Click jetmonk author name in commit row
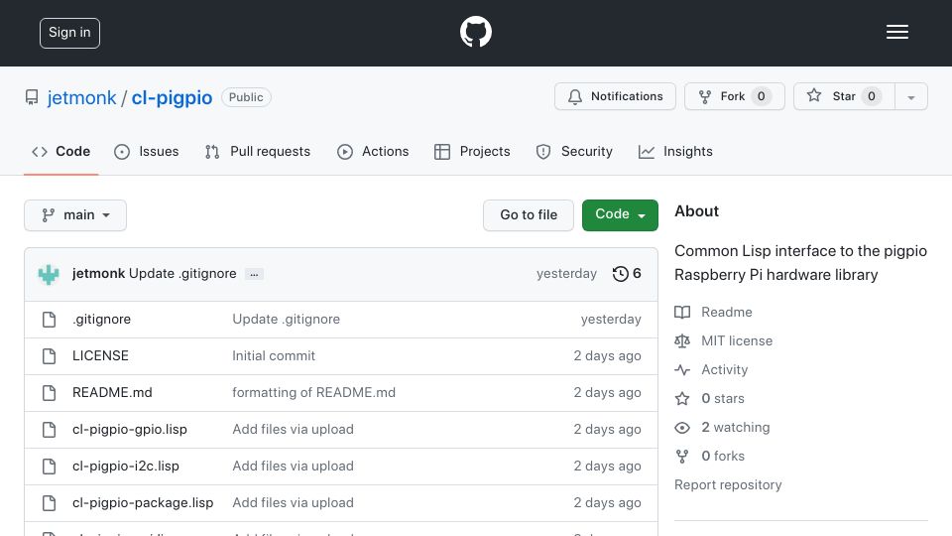 (x=98, y=274)
